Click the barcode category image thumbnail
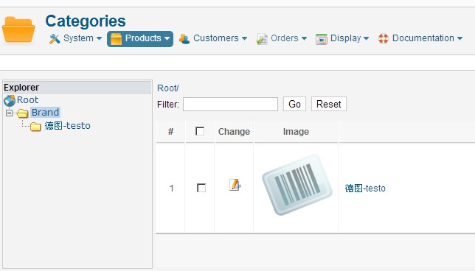 coord(297,185)
